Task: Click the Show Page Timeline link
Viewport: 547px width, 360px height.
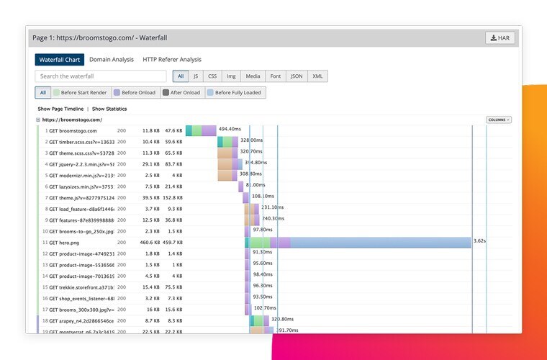Action: coord(60,109)
